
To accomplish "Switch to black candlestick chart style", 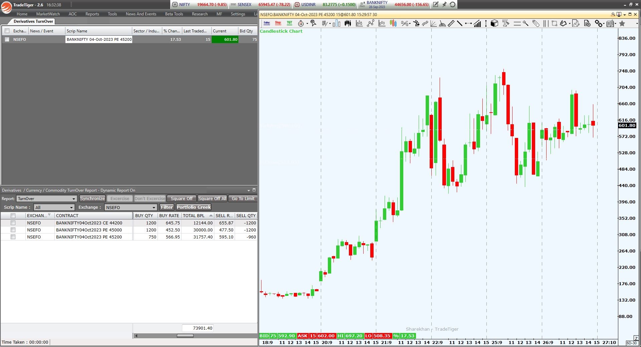I will pos(348,23).
